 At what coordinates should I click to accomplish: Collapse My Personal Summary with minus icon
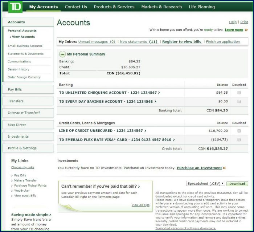pyautogui.click(x=62, y=54)
